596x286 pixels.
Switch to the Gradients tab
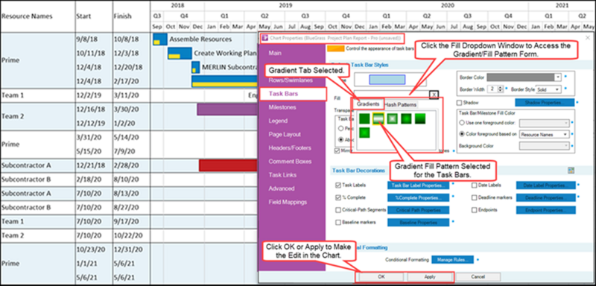[x=367, y=104]
